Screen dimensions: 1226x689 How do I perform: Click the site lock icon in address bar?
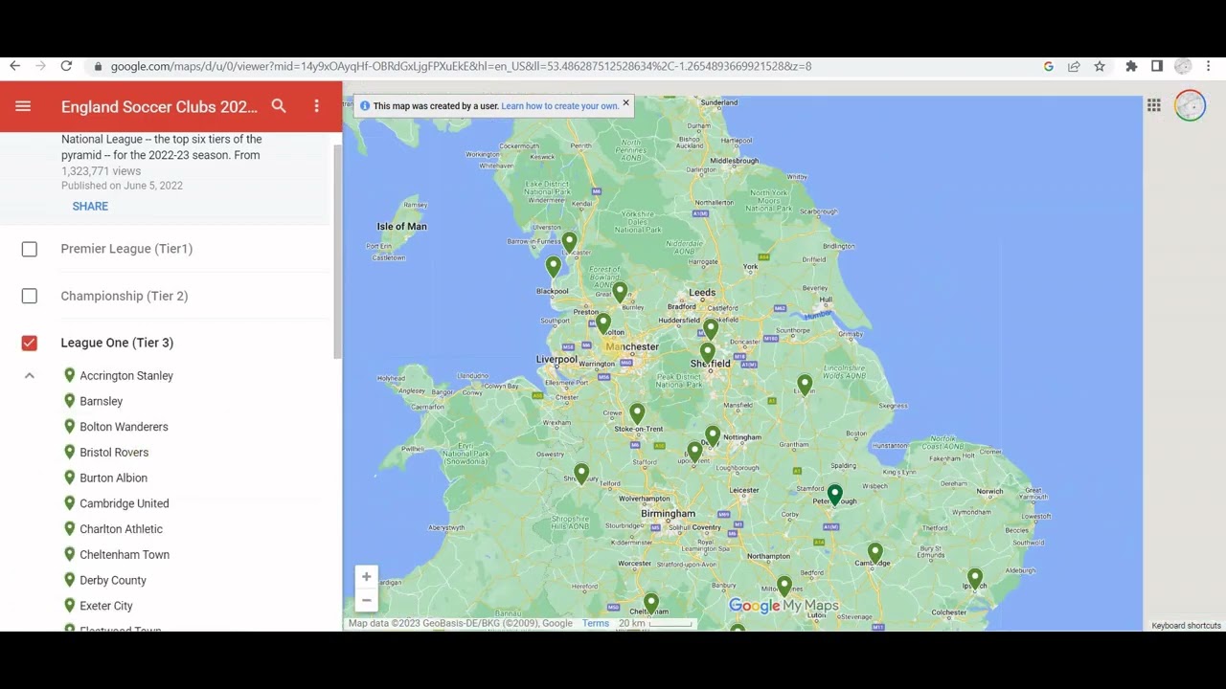click(97, 66)
